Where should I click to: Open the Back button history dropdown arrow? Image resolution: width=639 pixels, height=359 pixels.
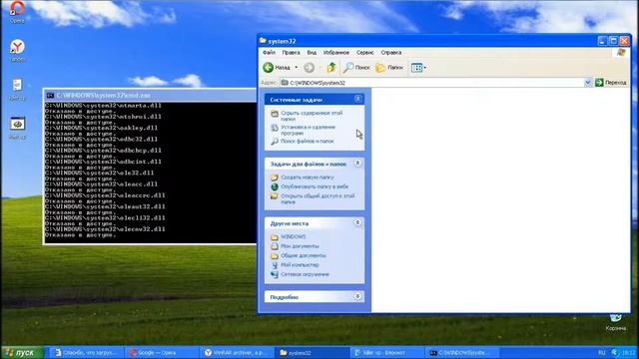pyautogui.click(x=297, y=68)
